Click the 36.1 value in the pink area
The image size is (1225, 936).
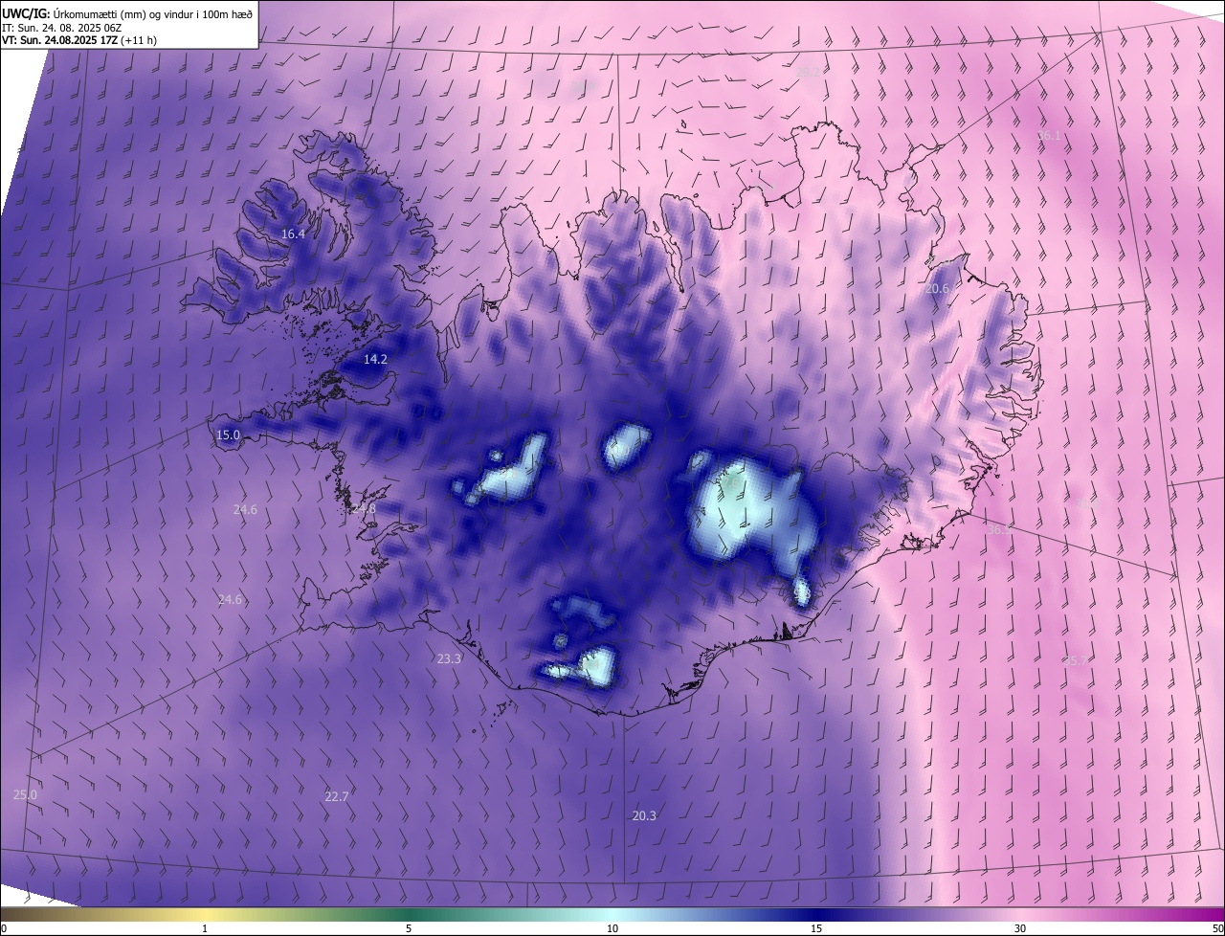point(1049,136)
